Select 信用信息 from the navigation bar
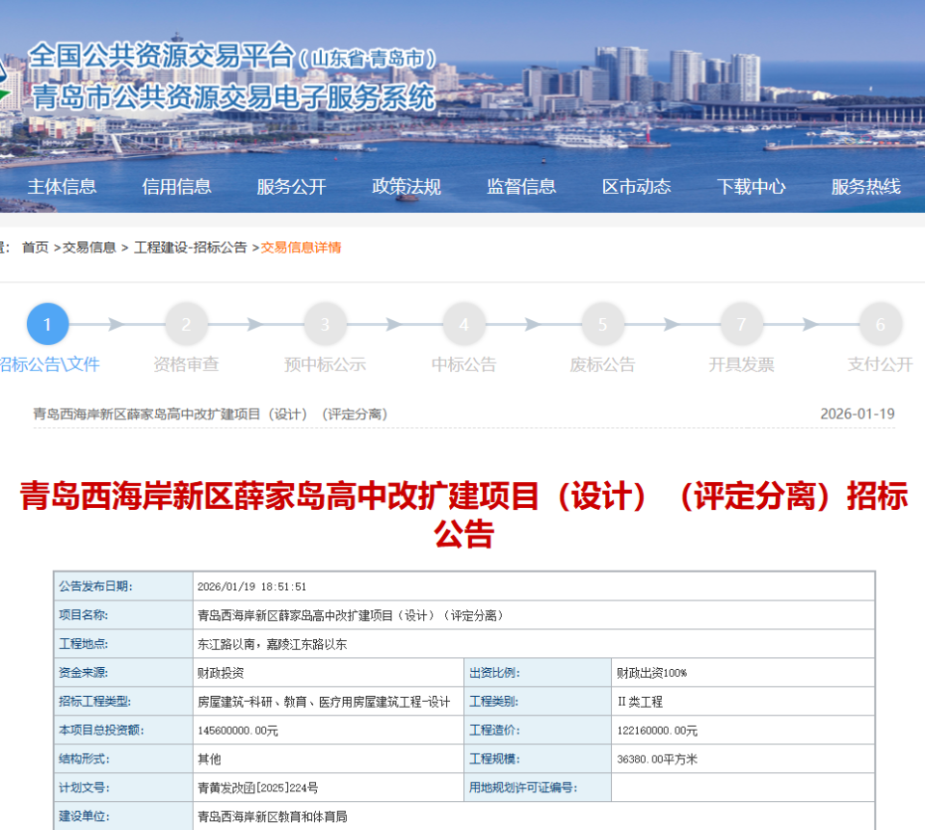Screen dimensions: 925x830 [178, 187]
